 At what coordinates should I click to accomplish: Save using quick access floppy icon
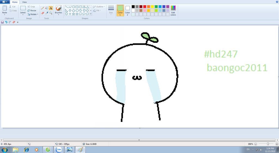tap(2, 22)
